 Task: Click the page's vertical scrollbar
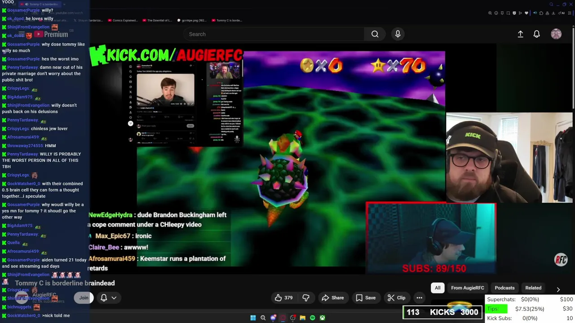point(573,67)
